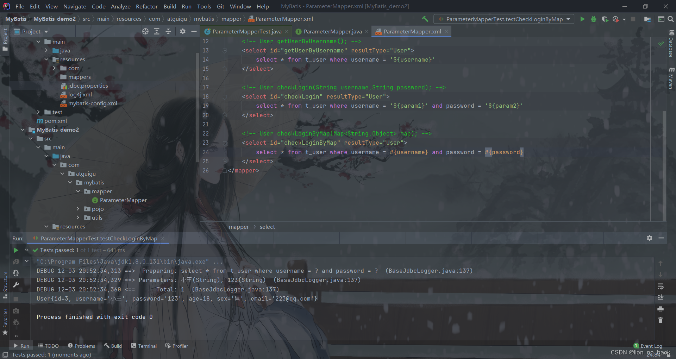The image size is (676, 359).
Task: Close the ParameterMapper.xml tab
Action: click(446, 31)
